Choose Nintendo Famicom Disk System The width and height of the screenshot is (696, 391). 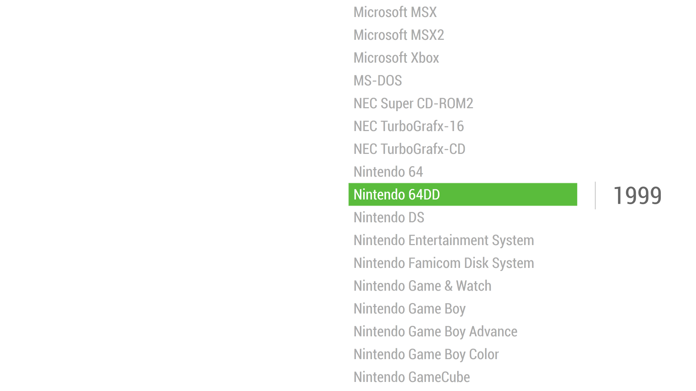click(444, 263)
